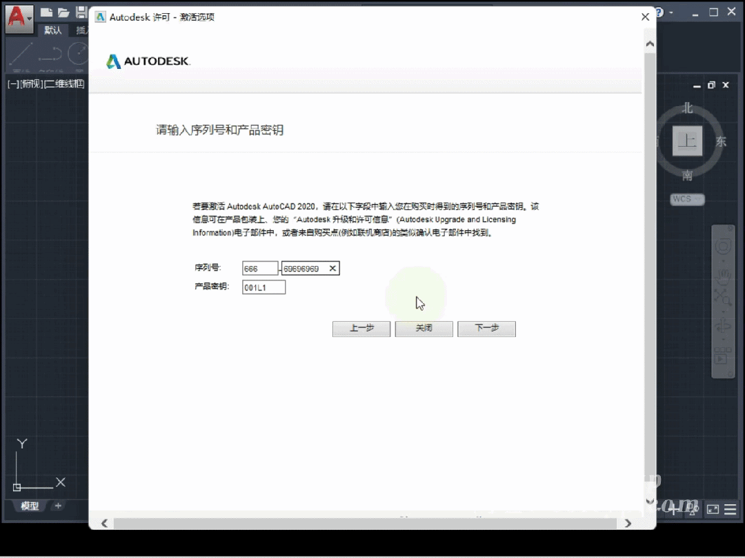Image resolution: width=745 pixels, height=558 pixels.
Task: Open the 俯视 view controls menu
Action: pos(31,84)
